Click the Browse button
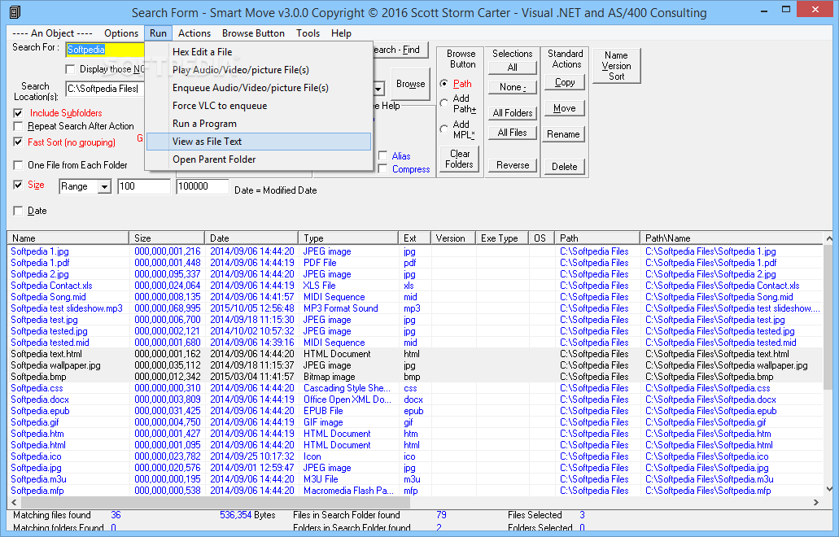 tap(410, 84)
